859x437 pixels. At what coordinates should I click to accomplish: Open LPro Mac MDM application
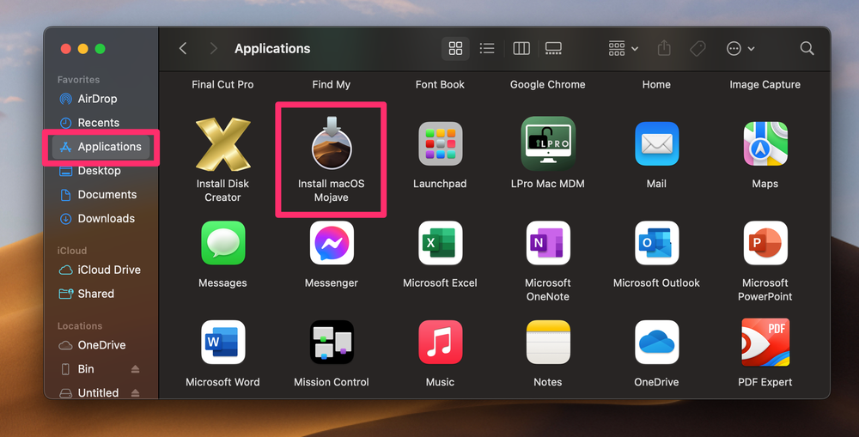[548, 145]
